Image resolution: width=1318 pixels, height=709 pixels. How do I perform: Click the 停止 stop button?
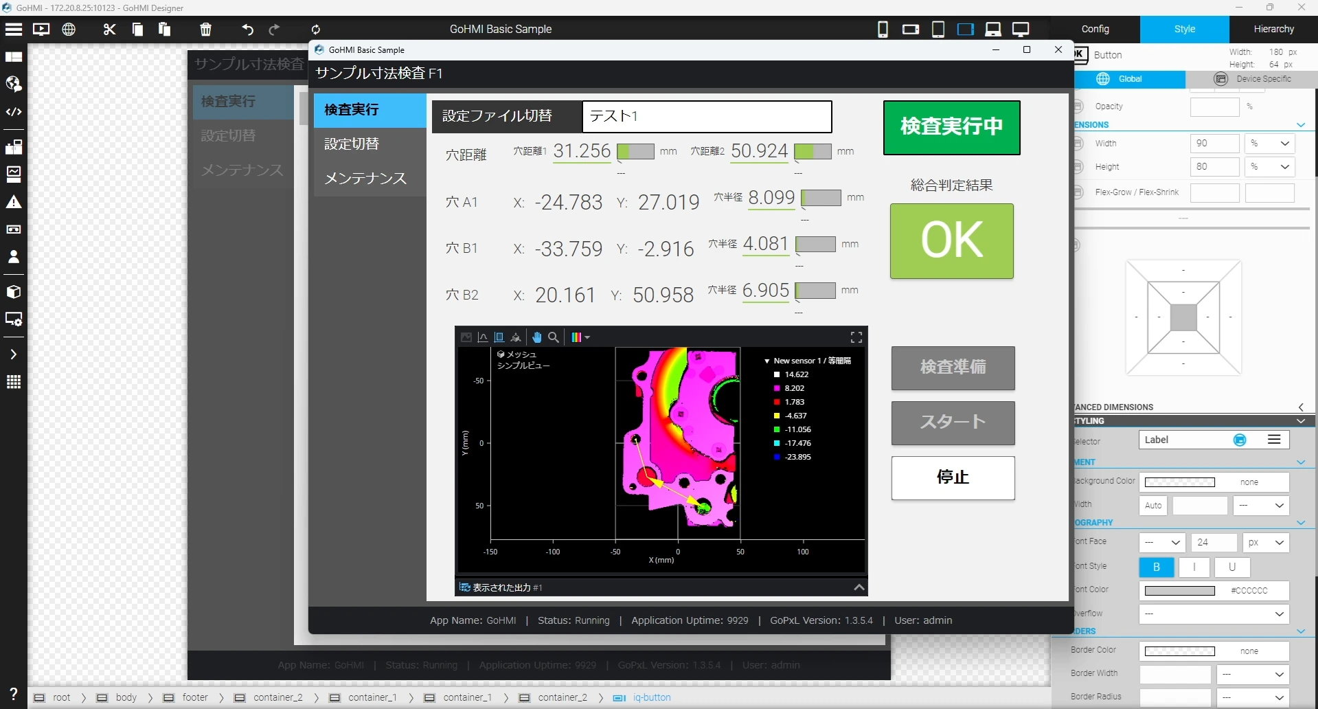coord(953,477)
